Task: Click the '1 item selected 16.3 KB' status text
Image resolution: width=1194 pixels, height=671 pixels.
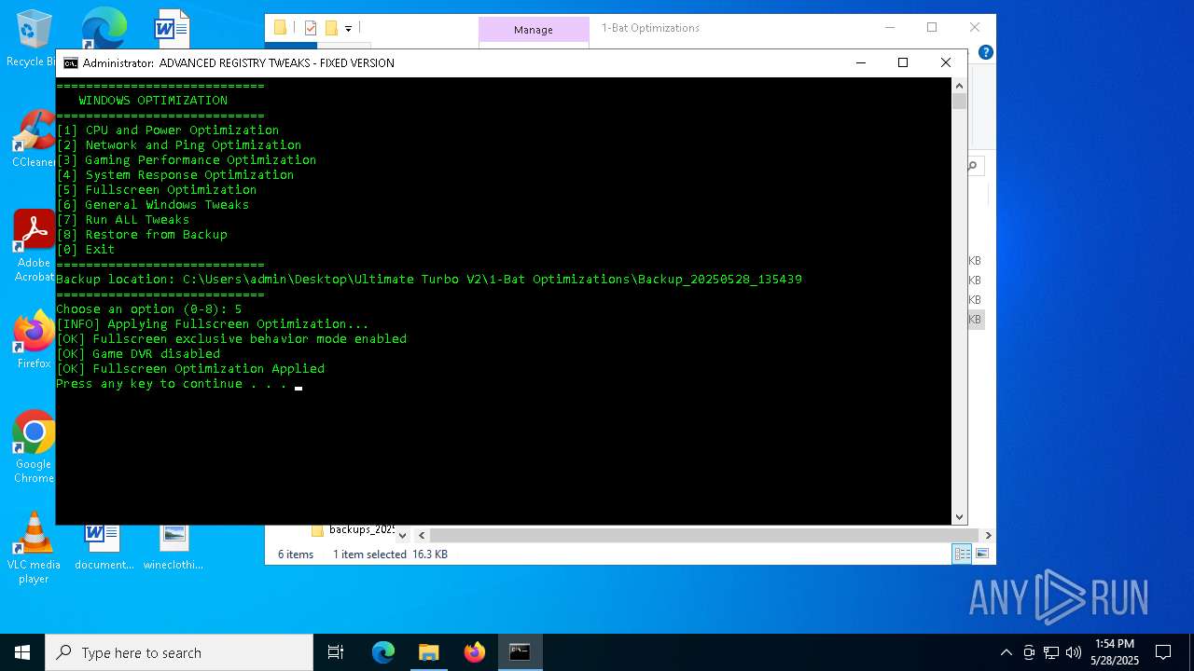Action: pos(390,555)
